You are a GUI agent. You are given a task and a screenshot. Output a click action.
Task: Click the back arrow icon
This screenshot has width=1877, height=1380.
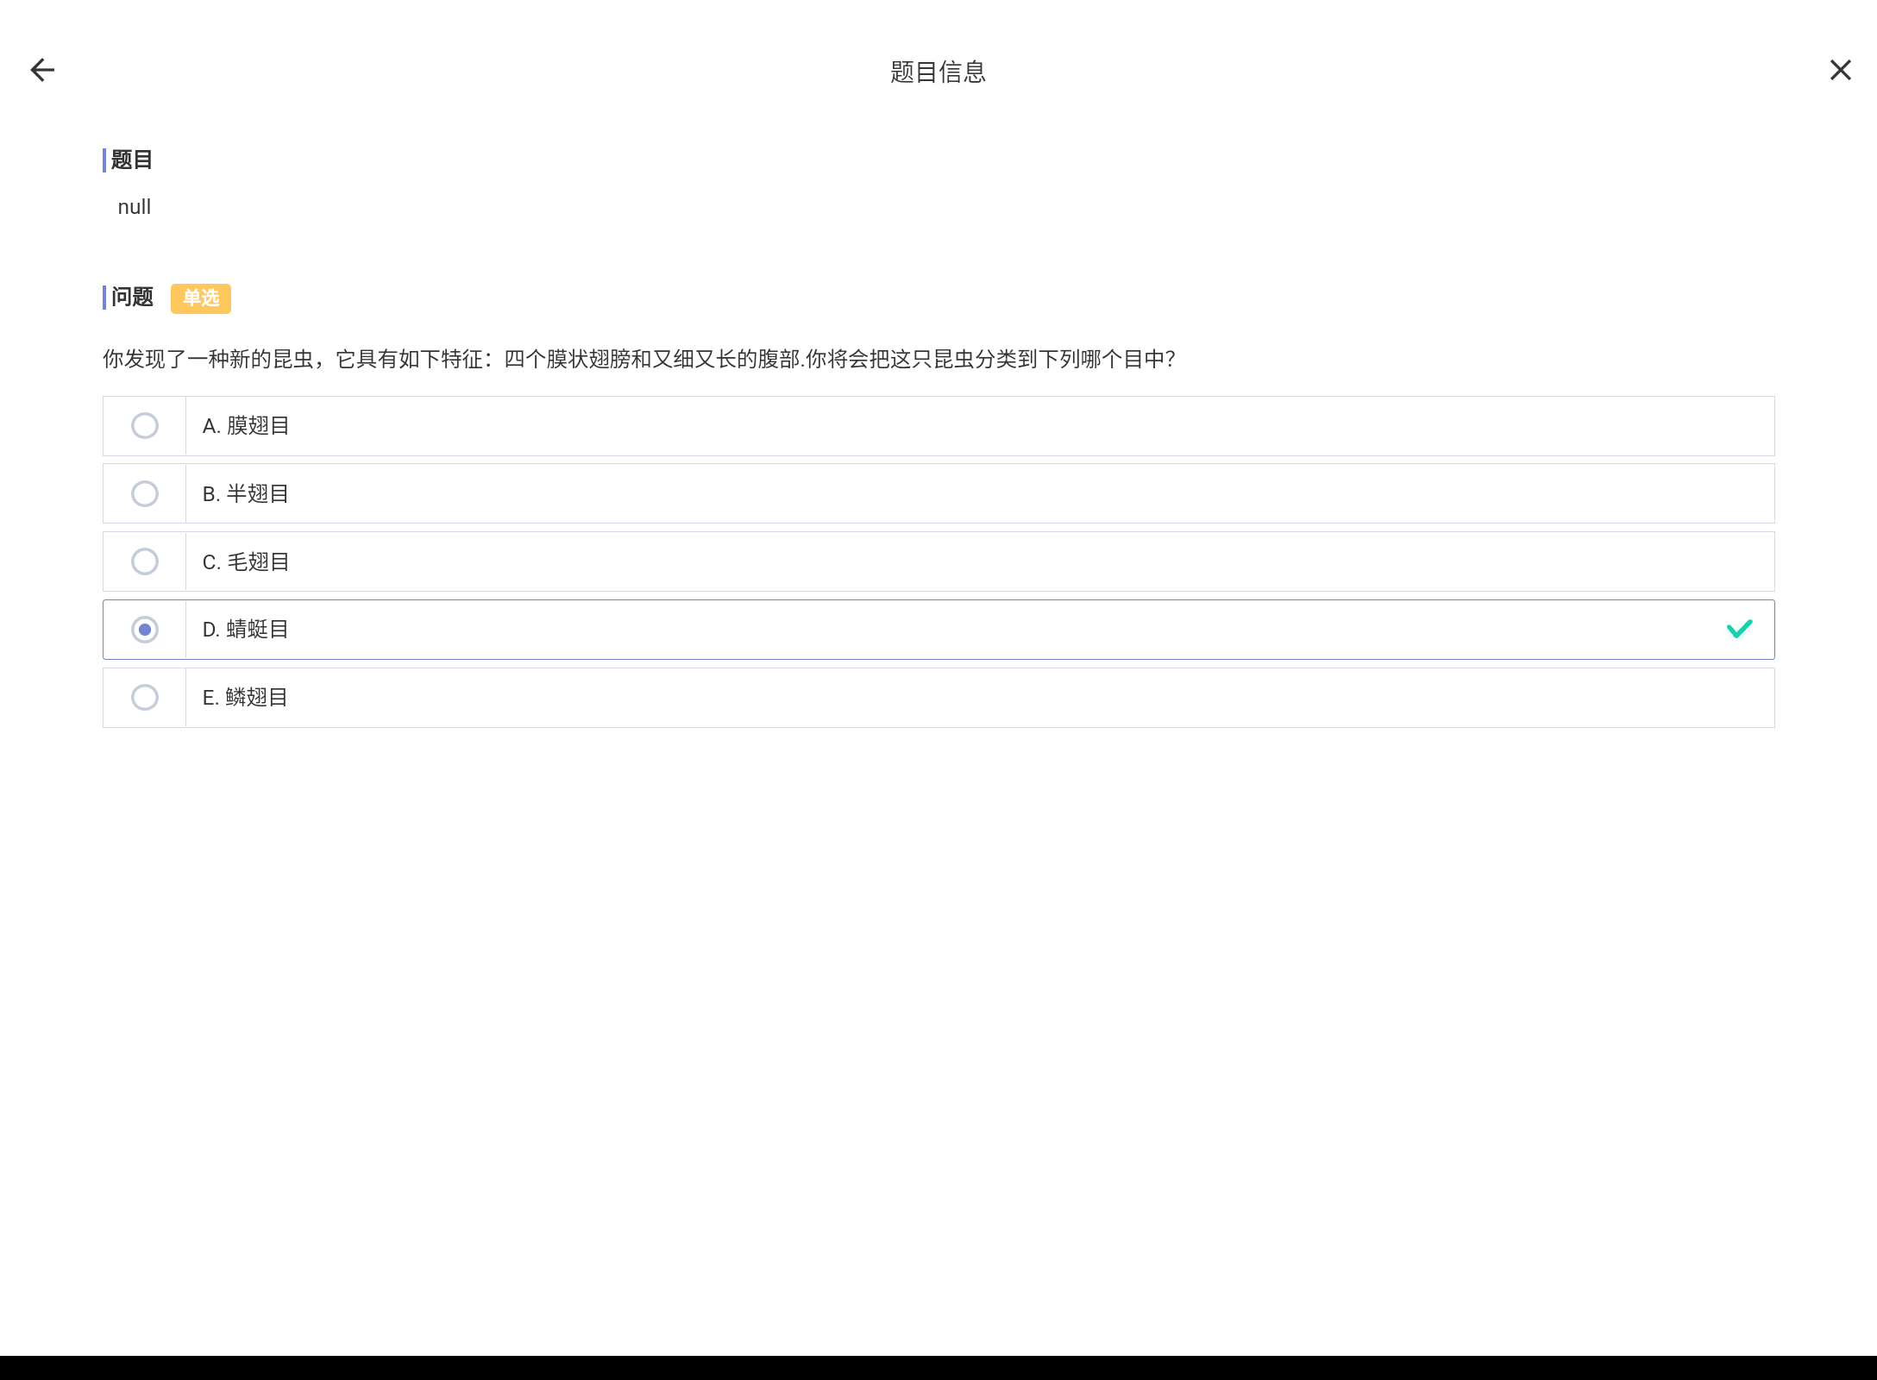pyautogui.click(x=42, y=70)
